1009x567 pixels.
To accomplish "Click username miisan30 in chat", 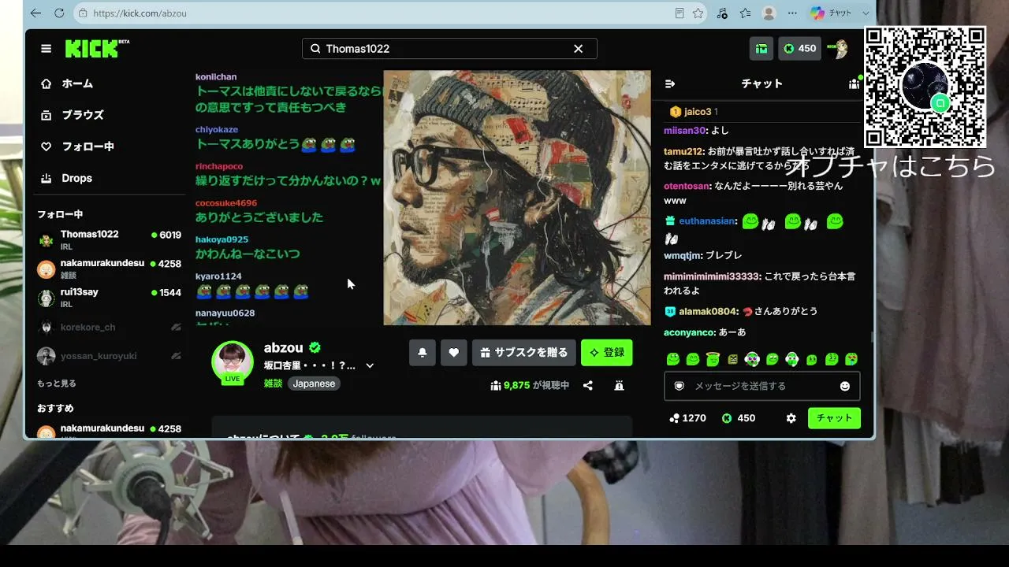I will click(x=685, y=131).
